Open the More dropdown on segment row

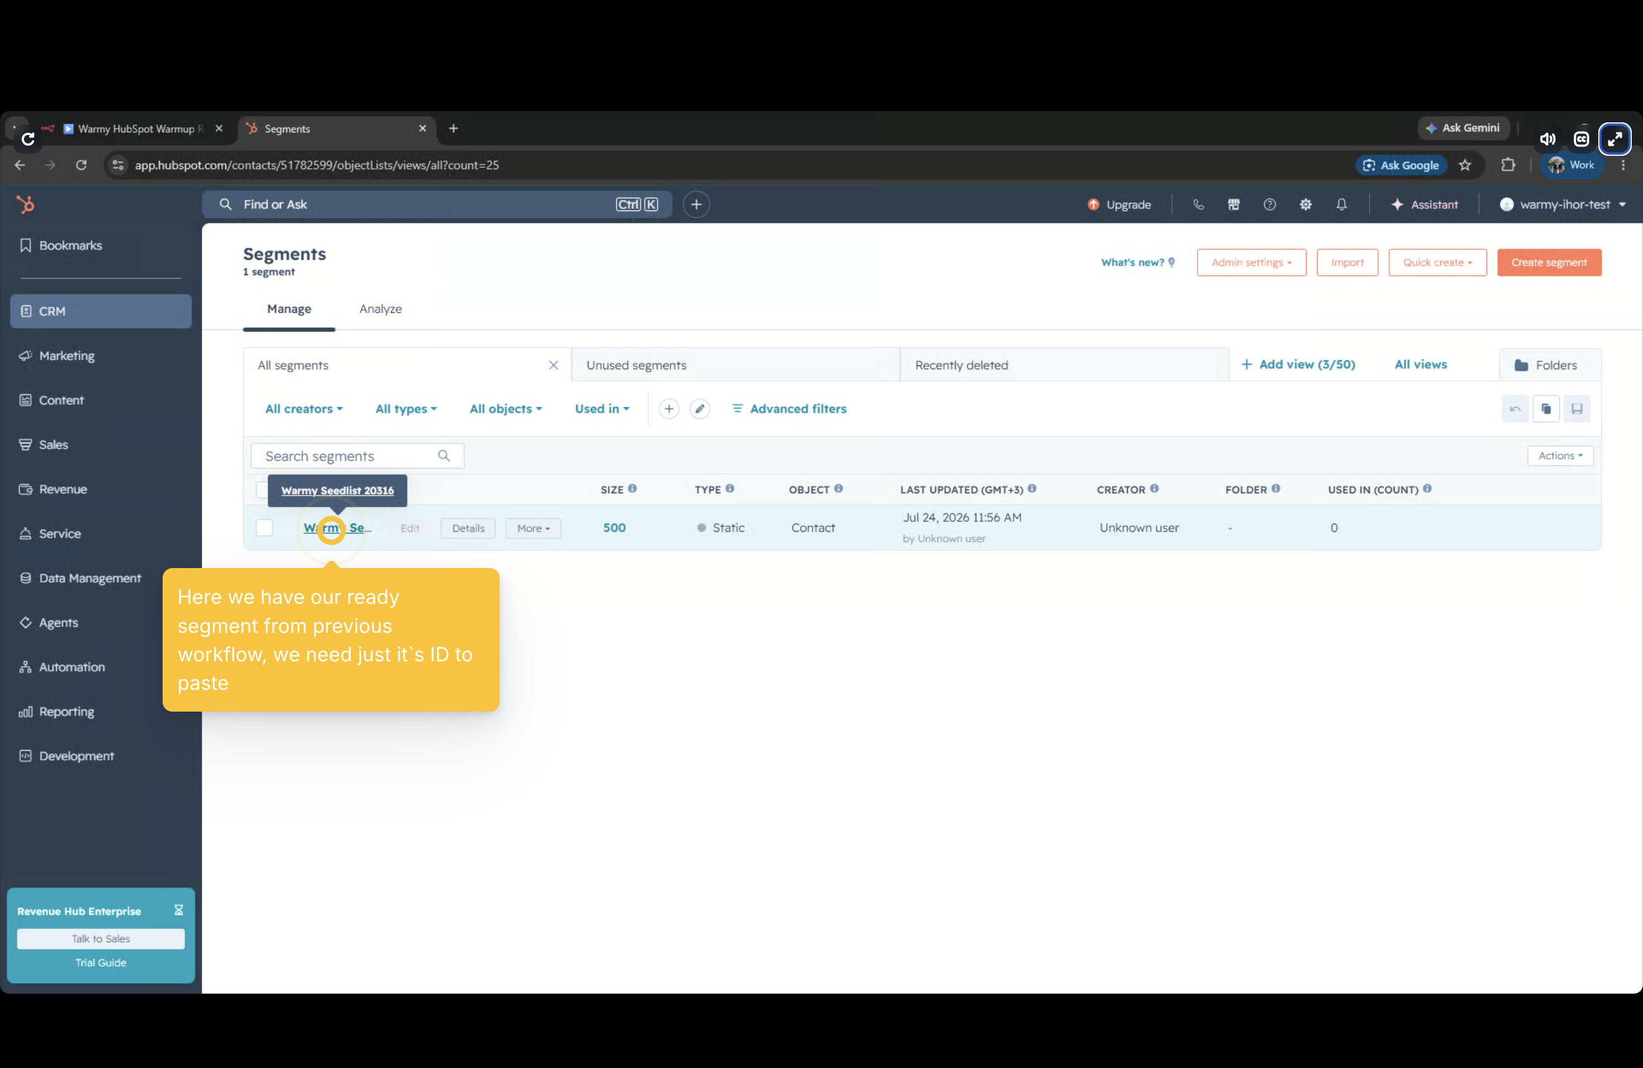click(533, 528)
